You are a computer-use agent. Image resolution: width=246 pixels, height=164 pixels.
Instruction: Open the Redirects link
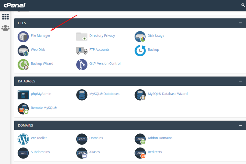tap(155, 152)
